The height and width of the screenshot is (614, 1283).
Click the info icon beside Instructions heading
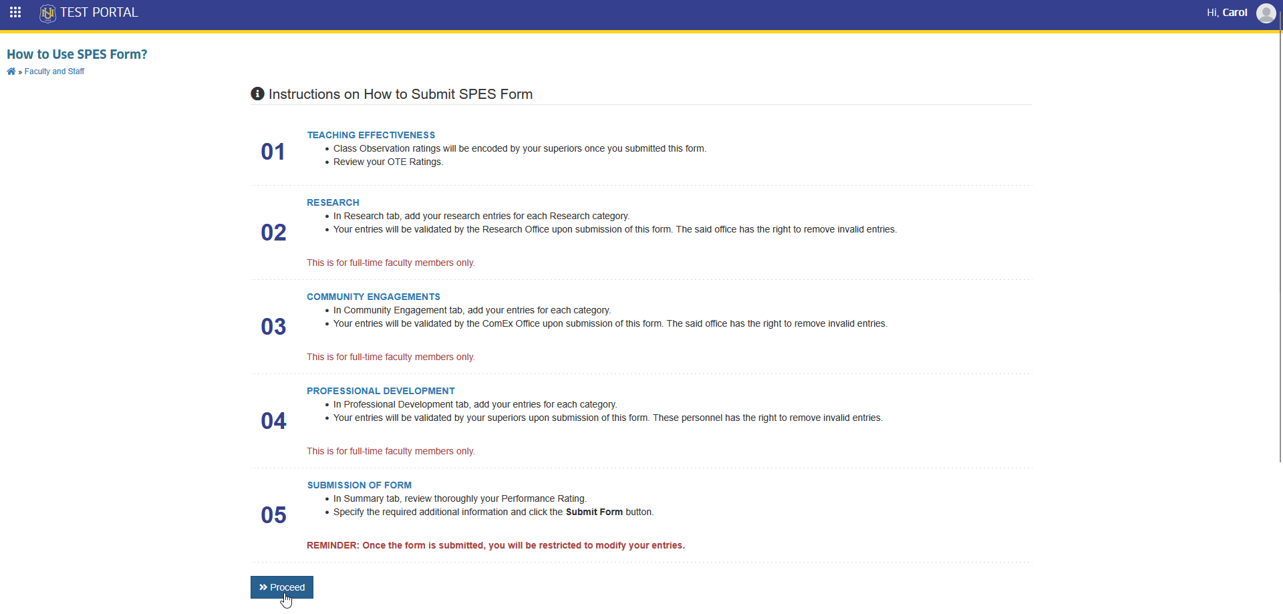pos(257,94)
